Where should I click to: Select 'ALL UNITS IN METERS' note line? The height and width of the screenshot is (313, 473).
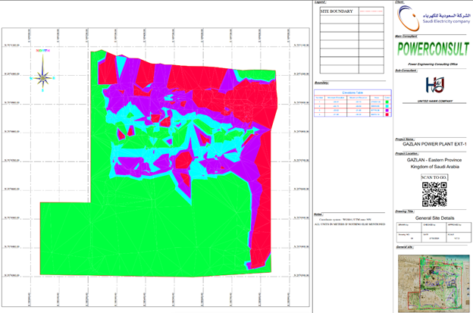point(349,224)
